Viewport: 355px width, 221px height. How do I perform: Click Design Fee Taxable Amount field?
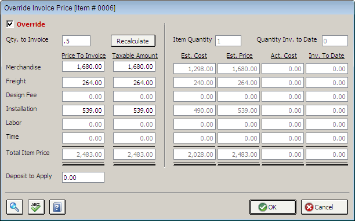(134, 97)
